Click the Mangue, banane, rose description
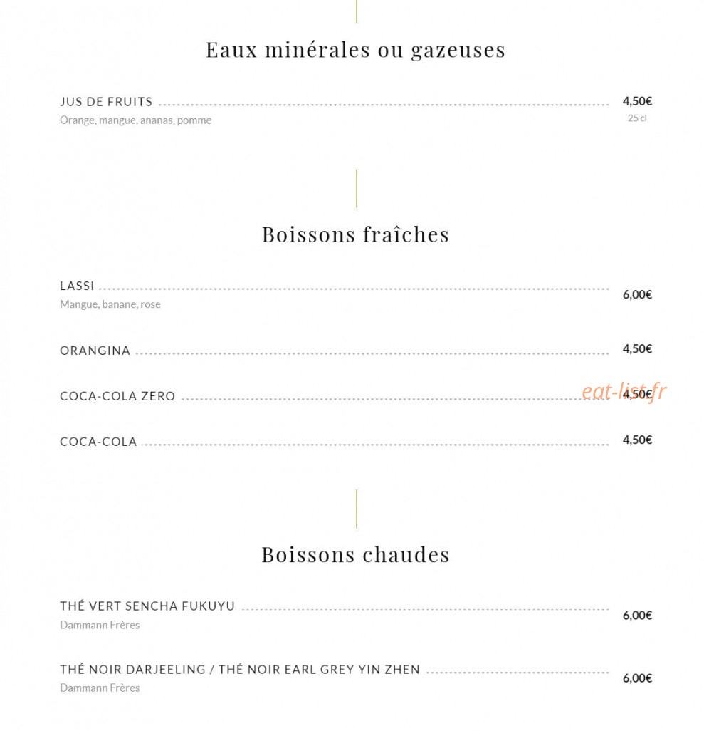 coord(110,304)
